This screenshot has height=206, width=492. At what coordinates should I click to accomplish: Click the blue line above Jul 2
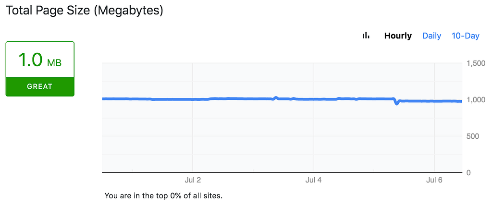[x=192, y=99]
